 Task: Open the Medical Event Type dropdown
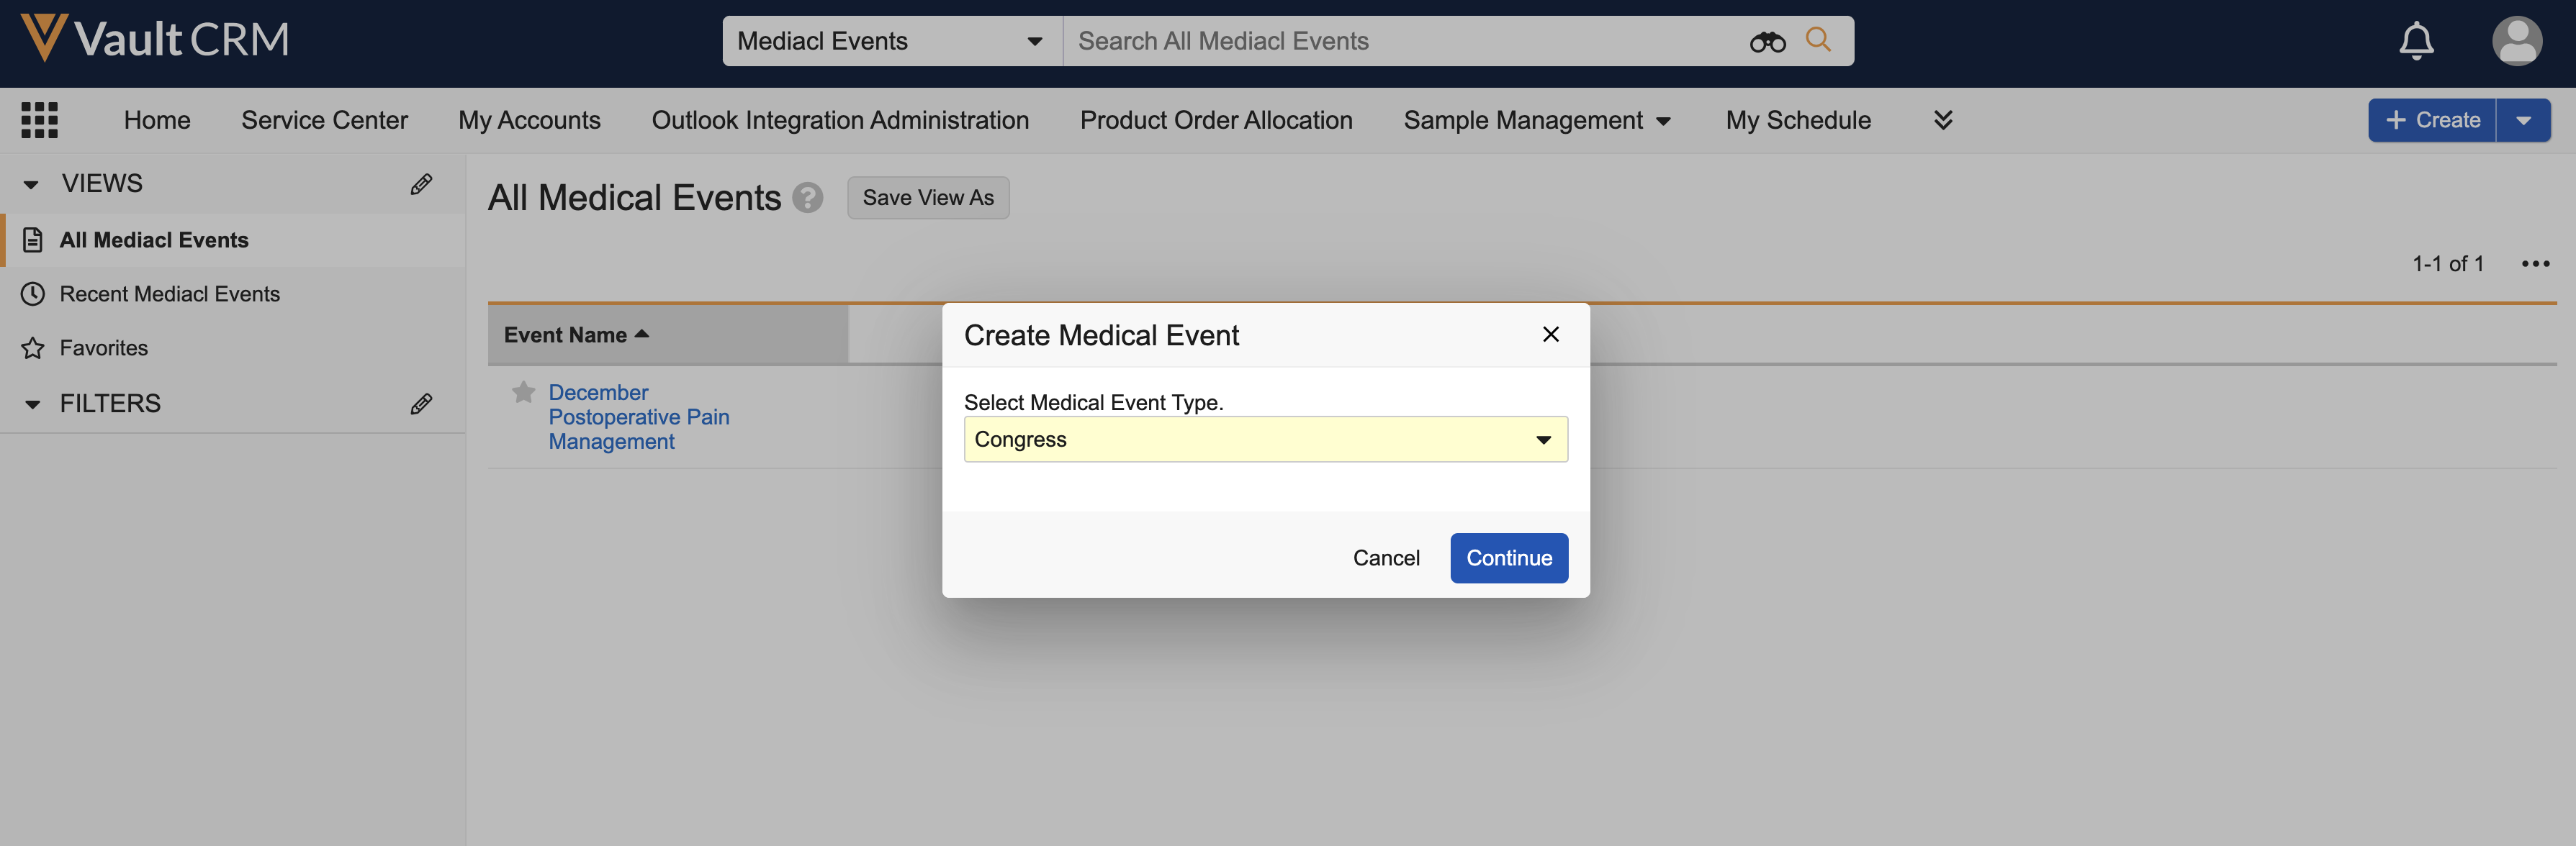pos(1265,440)
